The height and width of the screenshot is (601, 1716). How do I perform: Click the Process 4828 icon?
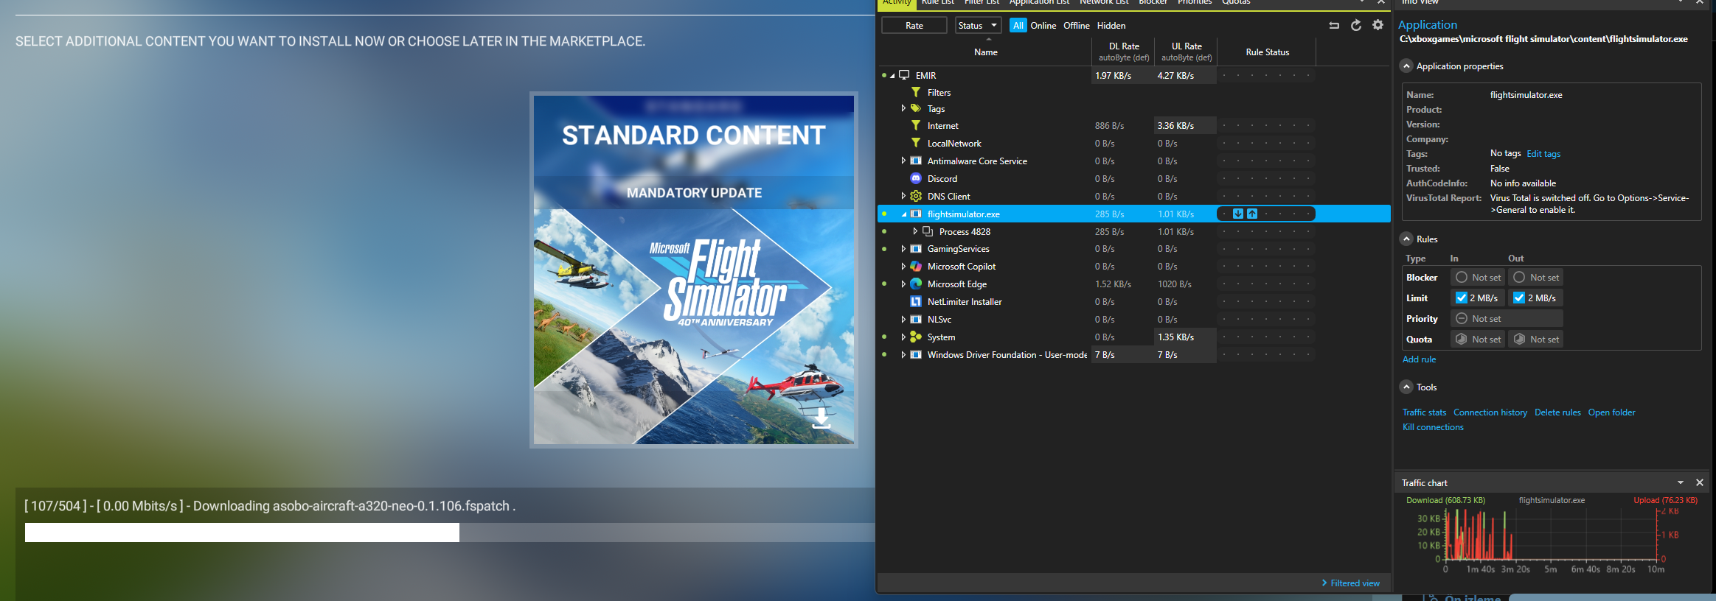click(928, 232)
